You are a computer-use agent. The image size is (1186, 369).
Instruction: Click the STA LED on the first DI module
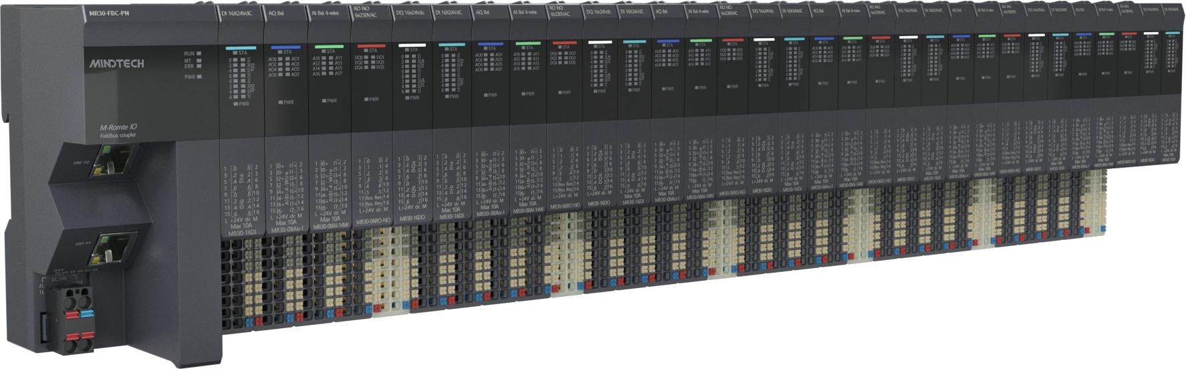click(x=235, y=53)
